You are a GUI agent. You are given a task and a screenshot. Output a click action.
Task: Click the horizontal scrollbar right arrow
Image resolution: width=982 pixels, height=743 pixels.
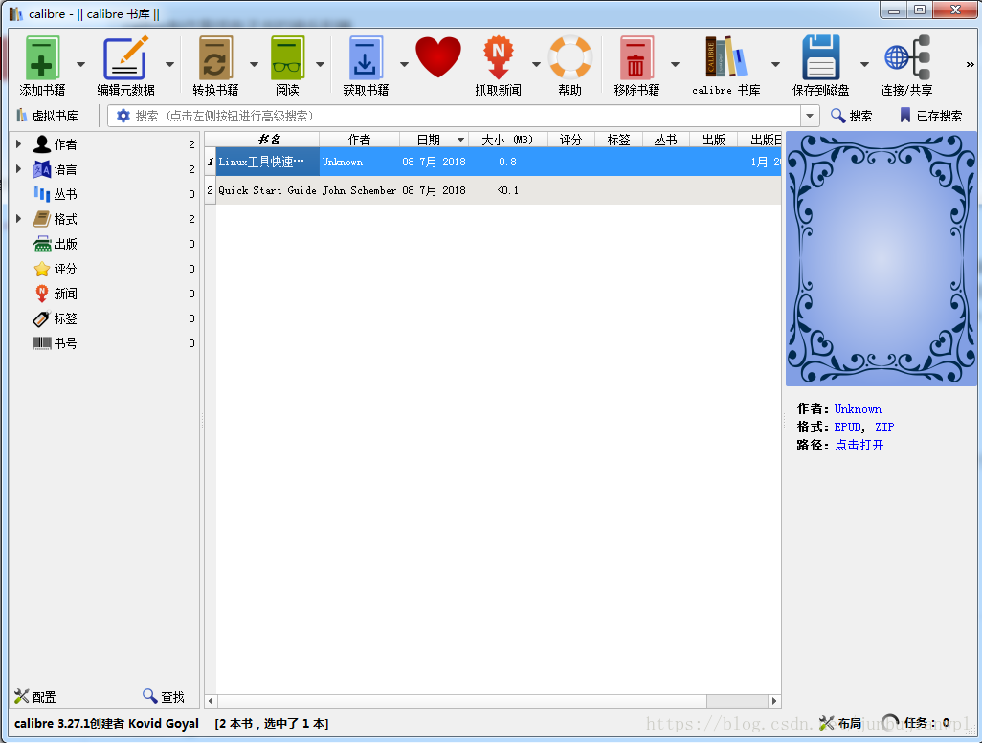774,701
